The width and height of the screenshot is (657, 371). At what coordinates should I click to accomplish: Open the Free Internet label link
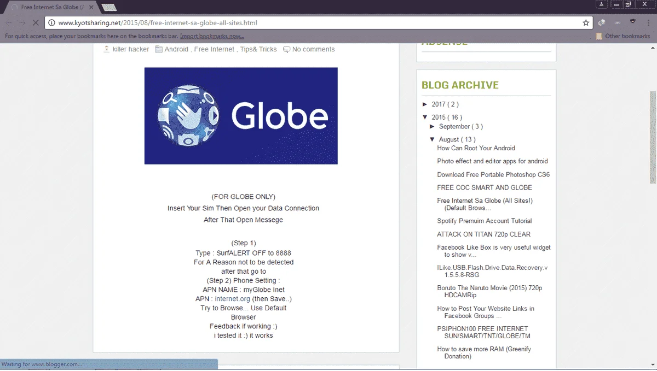[x=214, y=49]
